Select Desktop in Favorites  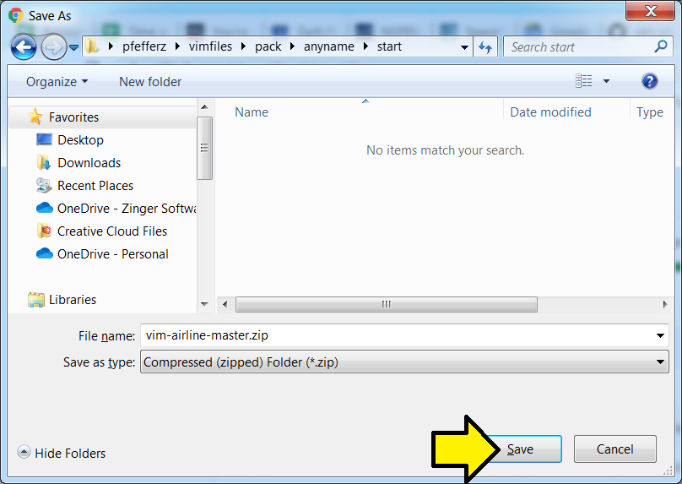pos(80,139)
